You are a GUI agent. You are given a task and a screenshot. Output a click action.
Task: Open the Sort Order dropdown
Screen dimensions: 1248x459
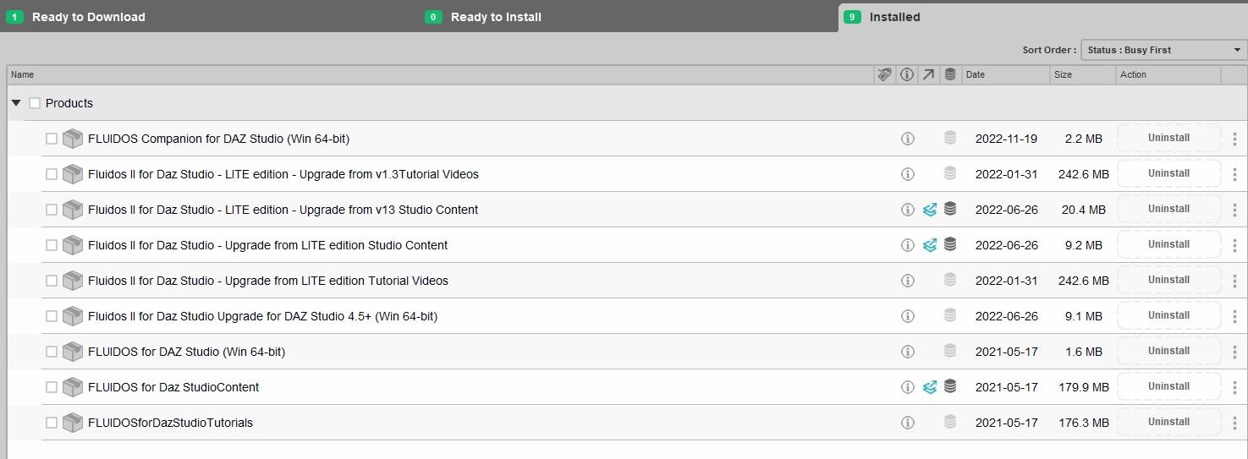point(1163,50)
